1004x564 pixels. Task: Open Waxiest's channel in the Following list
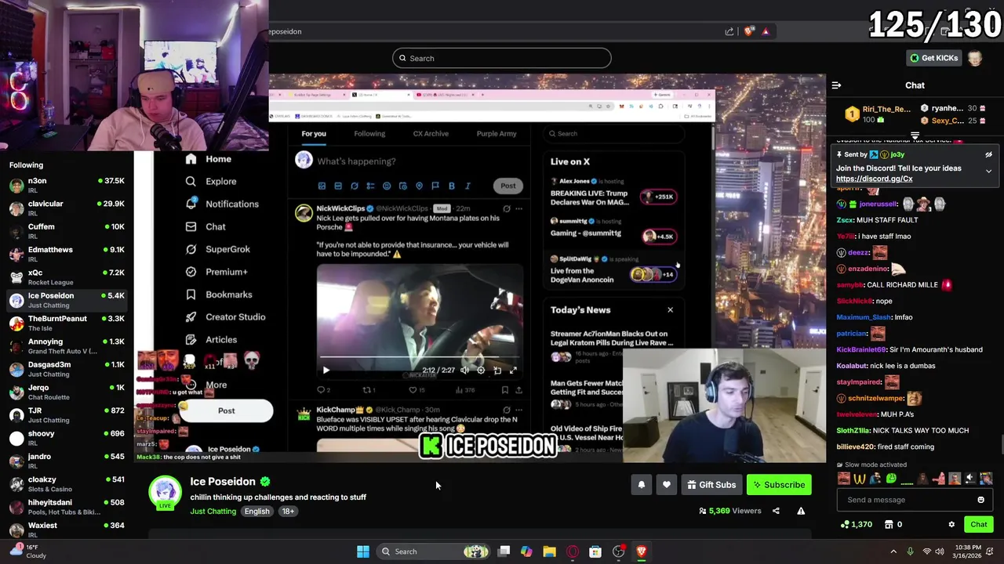[x=67, y=528]
